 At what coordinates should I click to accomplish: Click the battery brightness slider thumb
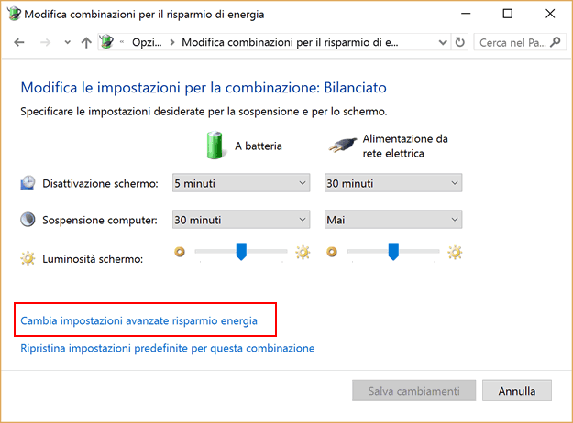(241, 252)
